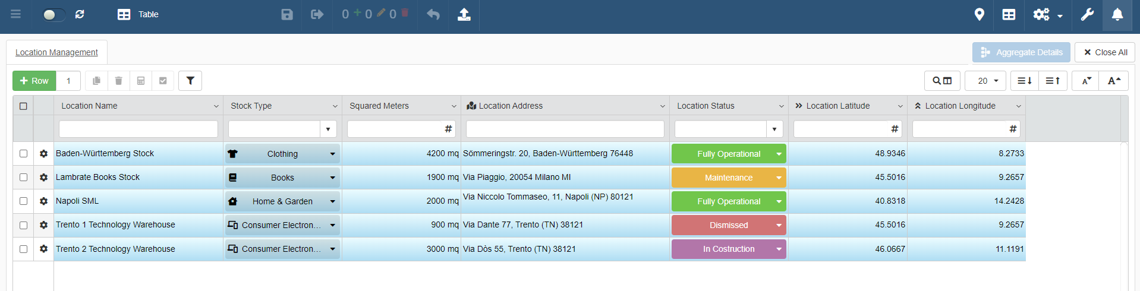Open the Maintenance status dropdown
The image size is (1140, 291).
click(x=779, y=178)
